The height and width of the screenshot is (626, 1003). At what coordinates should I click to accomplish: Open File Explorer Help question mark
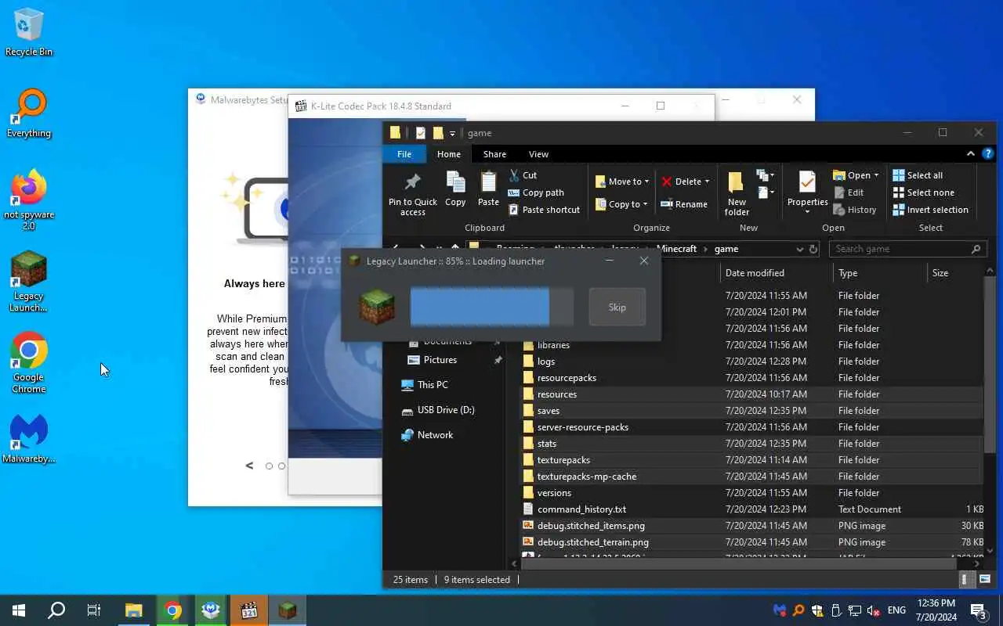(988, 154)
